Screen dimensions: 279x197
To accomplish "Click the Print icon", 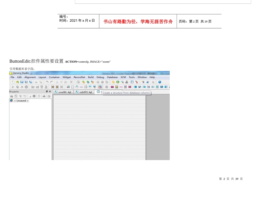I will 36,82.
